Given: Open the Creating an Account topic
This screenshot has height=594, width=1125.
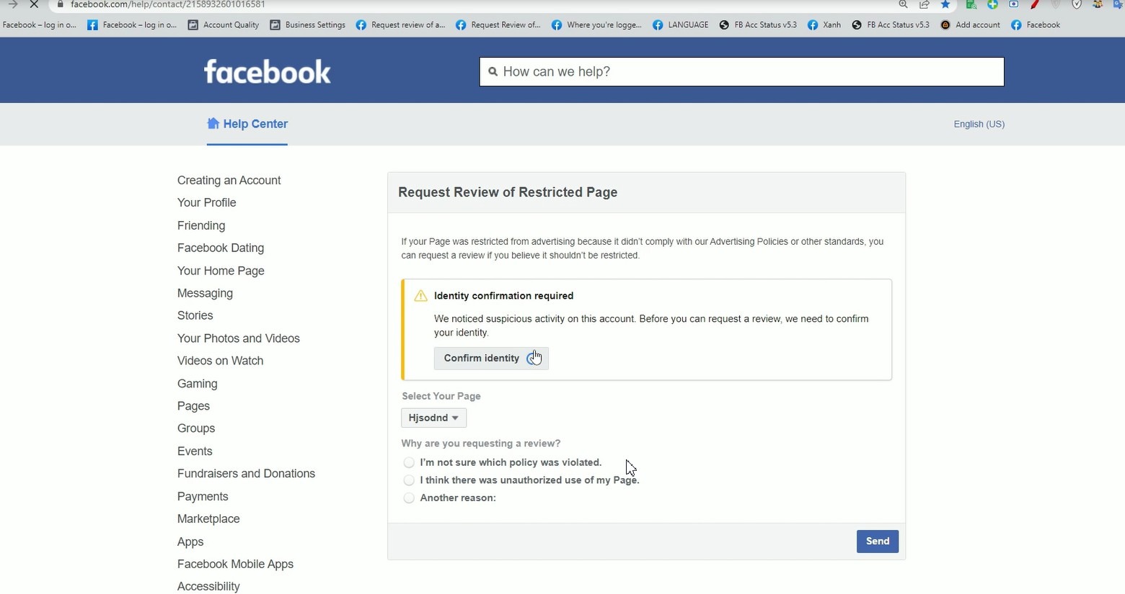Looking at the screenshot, I should click(229, 180).
